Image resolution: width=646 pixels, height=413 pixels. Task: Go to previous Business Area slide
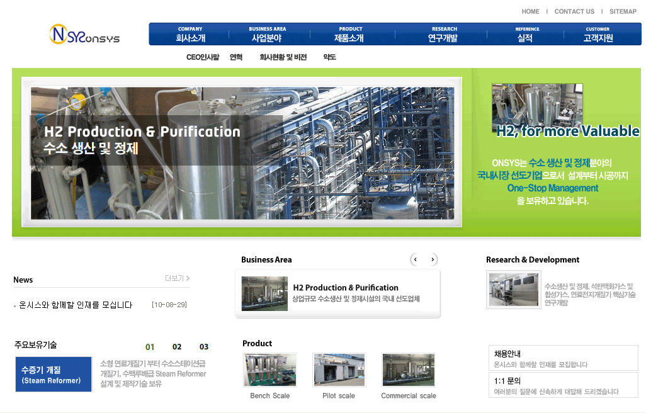pos(416,259)
